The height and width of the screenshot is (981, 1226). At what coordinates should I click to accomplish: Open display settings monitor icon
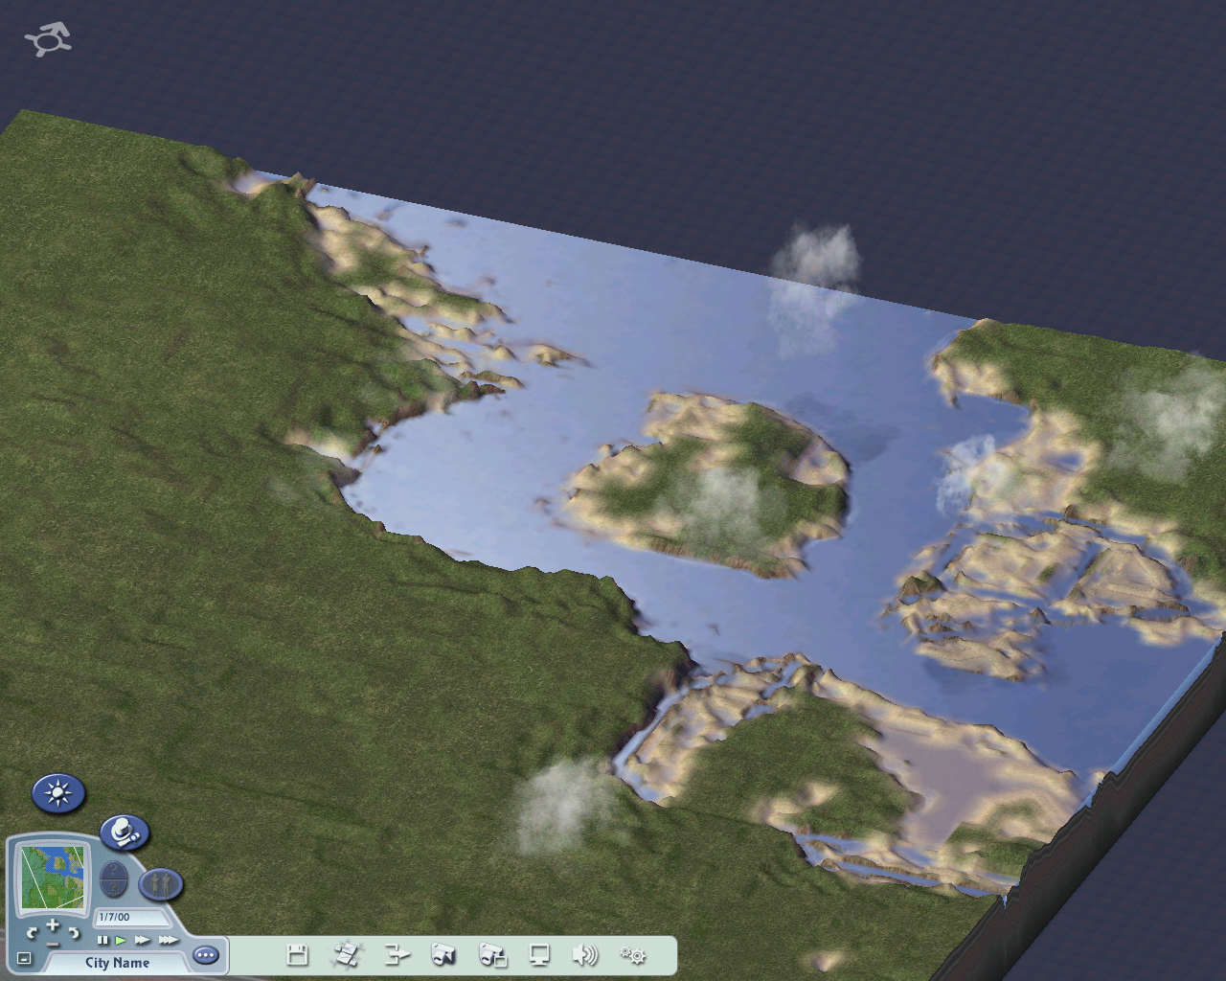[x=539, y=954]
